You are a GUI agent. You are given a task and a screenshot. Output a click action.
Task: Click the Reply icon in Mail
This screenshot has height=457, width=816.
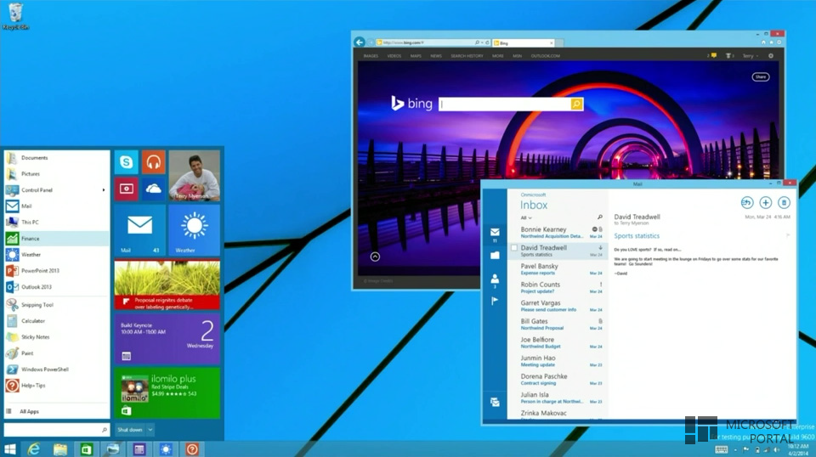pyautogui.click(x=747, y=203)
